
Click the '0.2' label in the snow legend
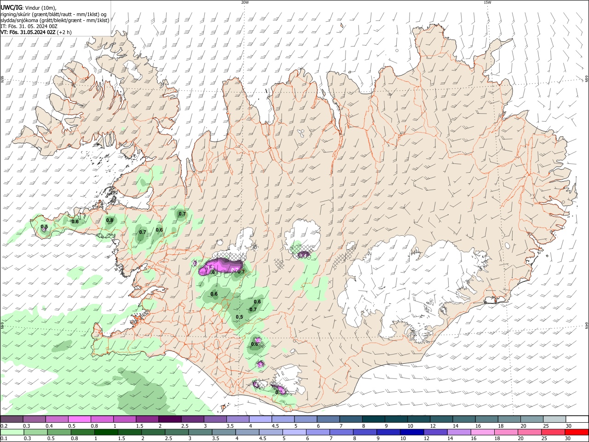point(4,426)
